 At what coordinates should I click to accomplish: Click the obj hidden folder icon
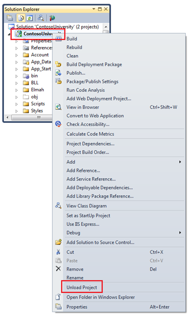(26, 97)
